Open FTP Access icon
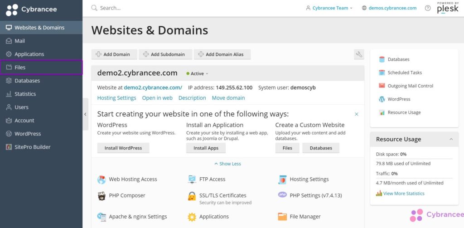 pyautogui.click(x=192, y=179)
